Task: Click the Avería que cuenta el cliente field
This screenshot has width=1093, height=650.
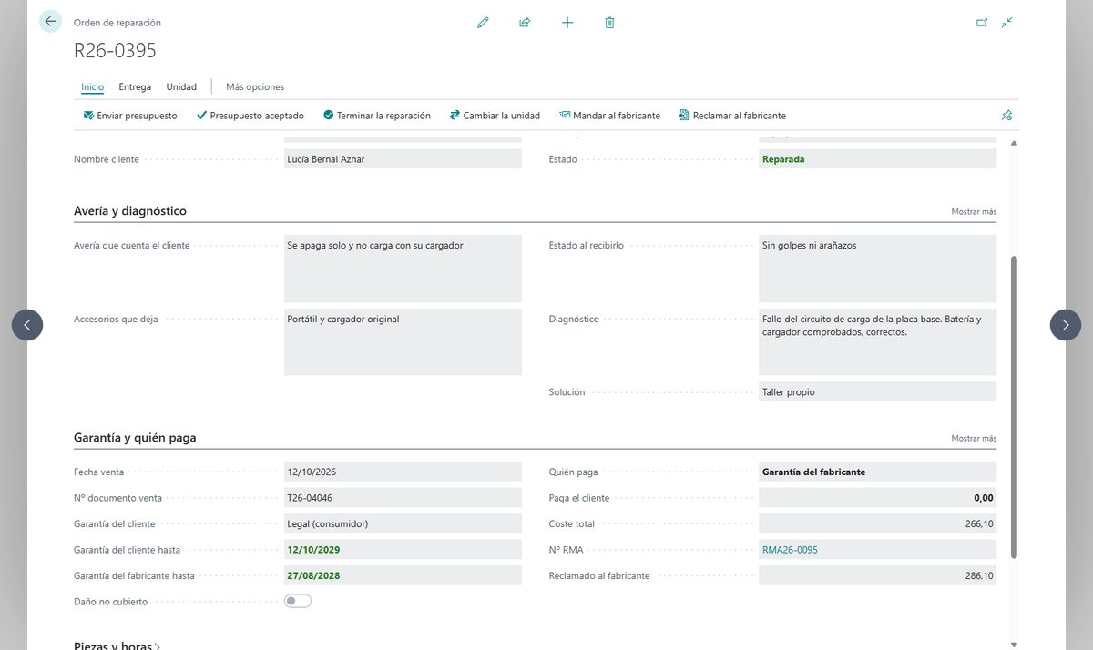Action: 403,269
